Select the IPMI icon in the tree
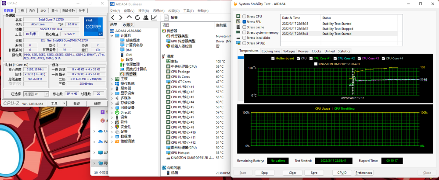This screenshot has height=180, width=439. [122, 55]
